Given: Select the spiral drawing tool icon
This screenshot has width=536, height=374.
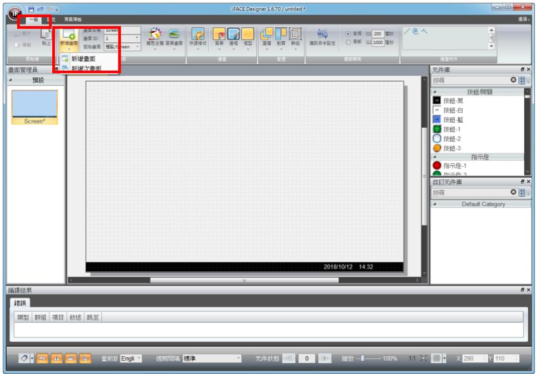Looking at the screenshot, I should [415, 32].
